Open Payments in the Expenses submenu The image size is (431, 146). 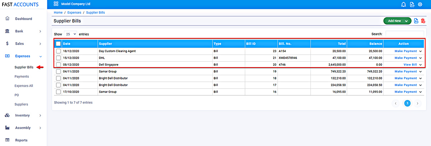click(x=22, y=77)
